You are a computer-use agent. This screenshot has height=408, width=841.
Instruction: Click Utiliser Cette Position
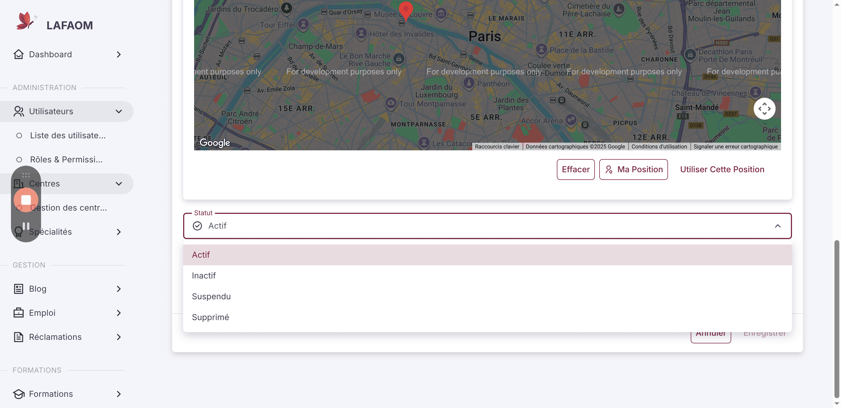click(722, 169)
